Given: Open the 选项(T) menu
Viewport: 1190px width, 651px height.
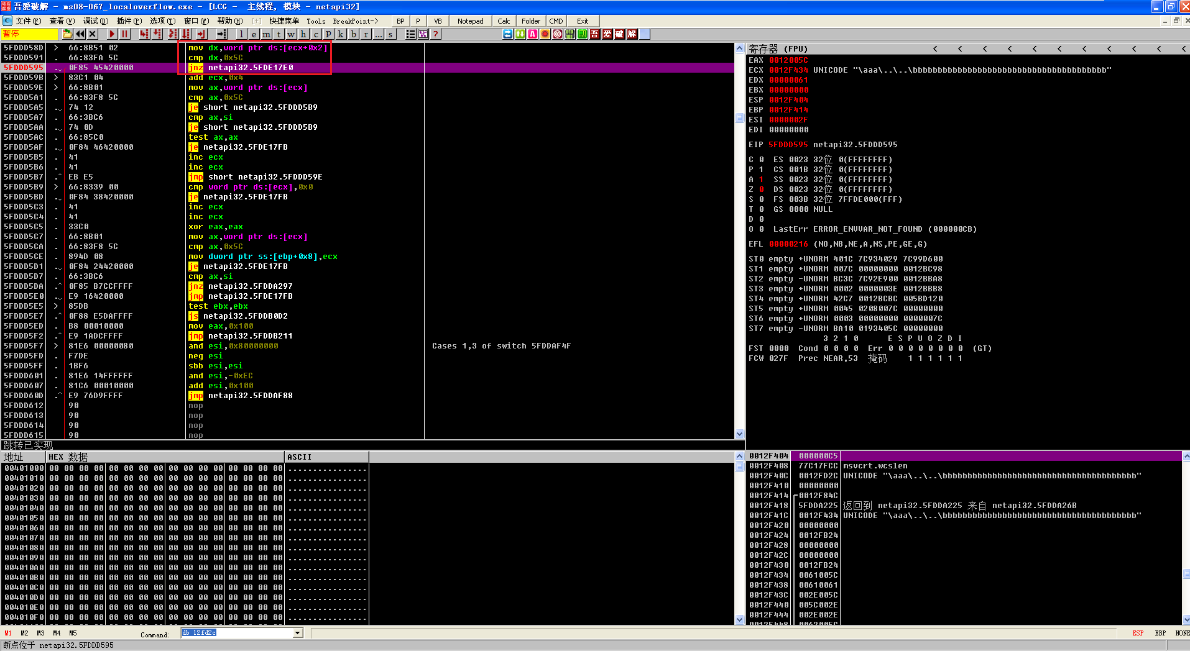Looking at the screenshot, I should click(x=163, y=21).
